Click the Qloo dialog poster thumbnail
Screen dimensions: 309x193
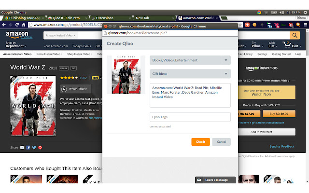(x=126, y=75)
